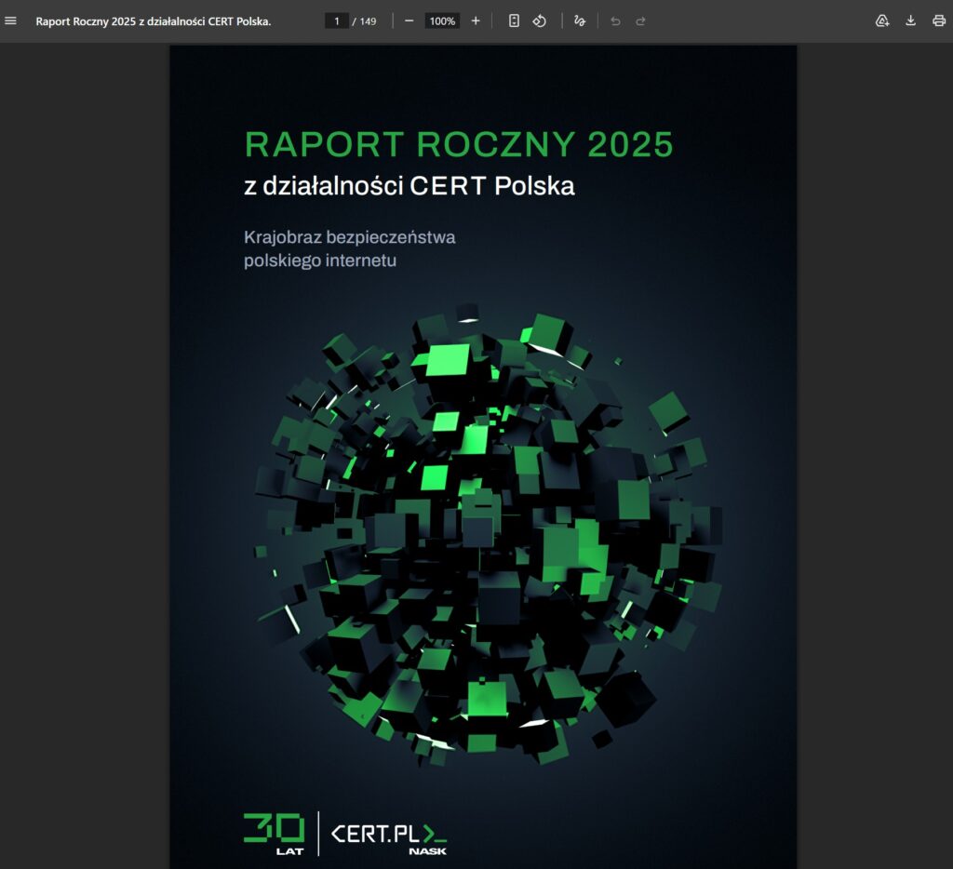Screen dimensions: 953x869
Task: Click the 'polskiego internetu' text line
Action: point(320,261)
